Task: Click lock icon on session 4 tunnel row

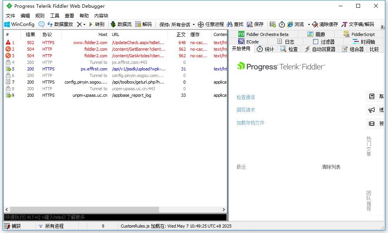Action: point(8,62)
